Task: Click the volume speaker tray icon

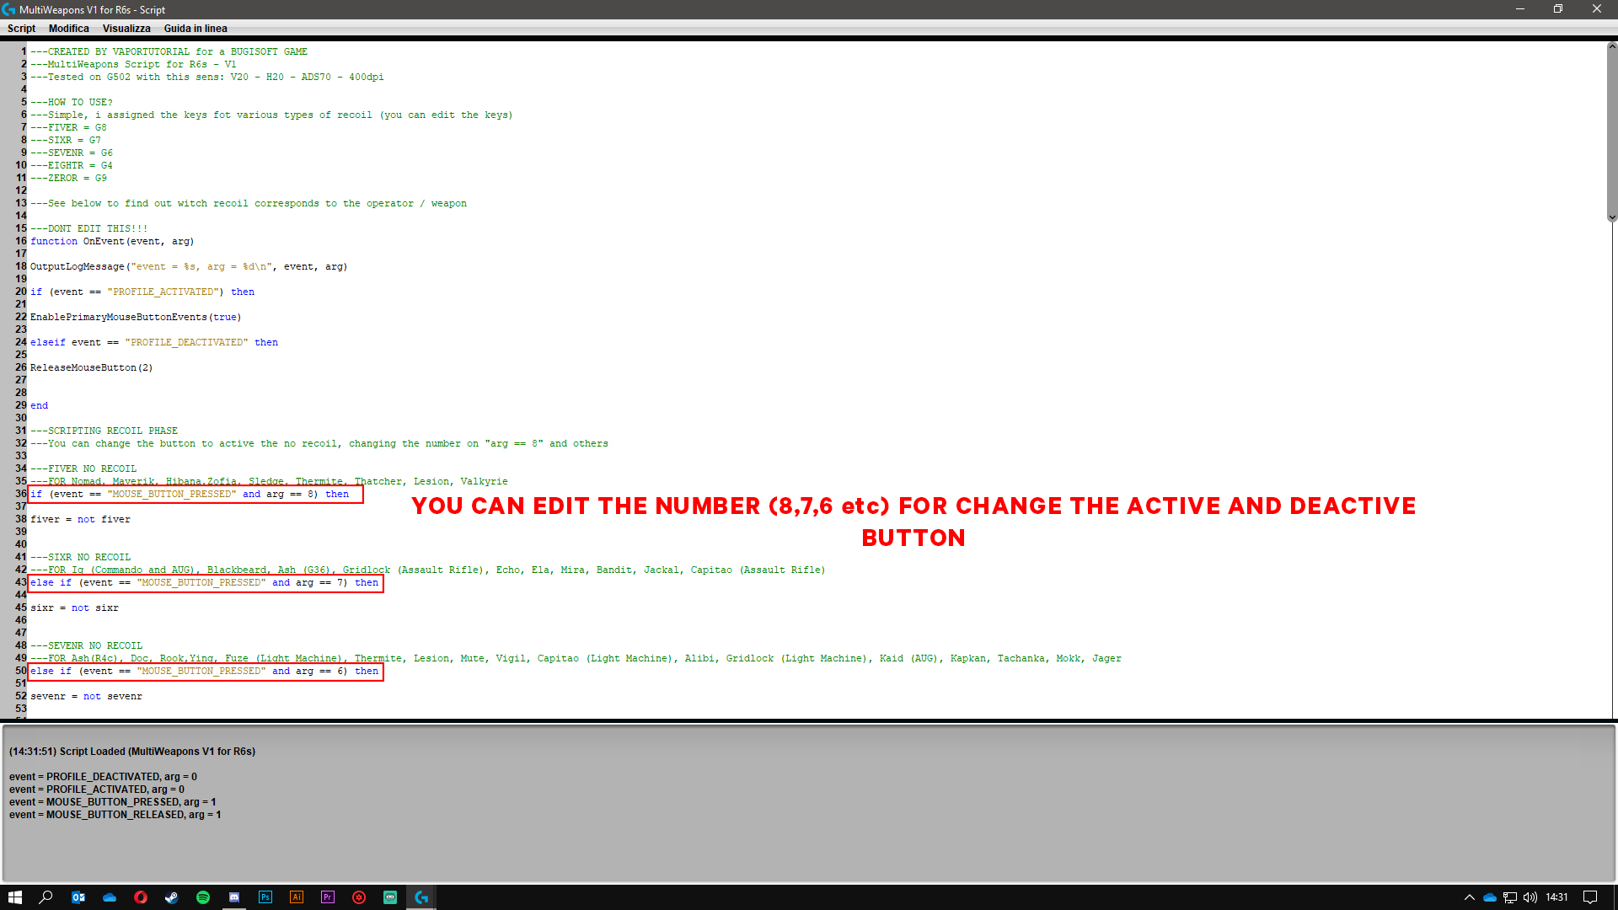Action: 1530,897
